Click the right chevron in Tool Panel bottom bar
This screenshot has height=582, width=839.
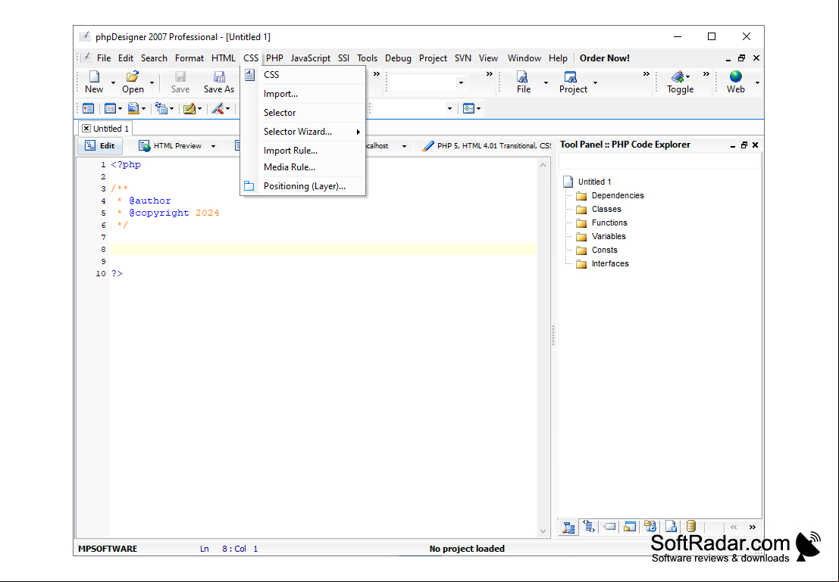(x=753, y=527)
